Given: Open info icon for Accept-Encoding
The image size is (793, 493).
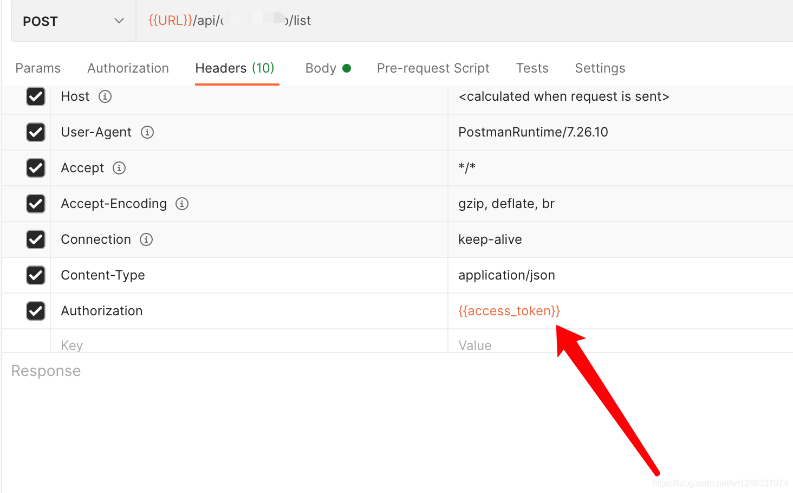Looking at the screenshot, I should point(182,204).
